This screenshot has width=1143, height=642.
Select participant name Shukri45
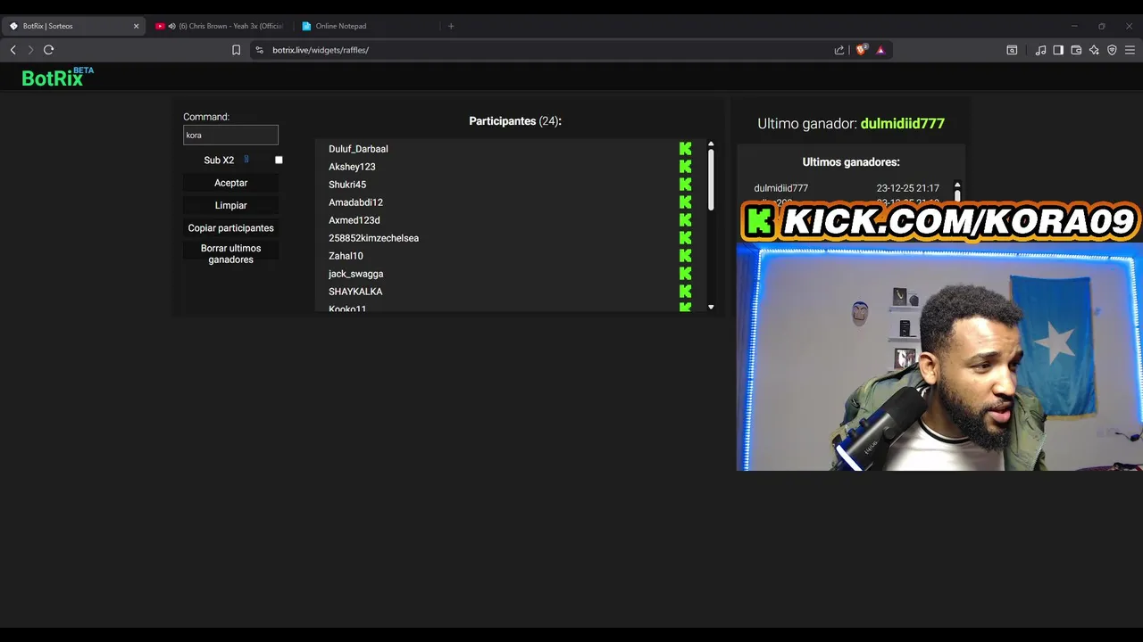347,185
